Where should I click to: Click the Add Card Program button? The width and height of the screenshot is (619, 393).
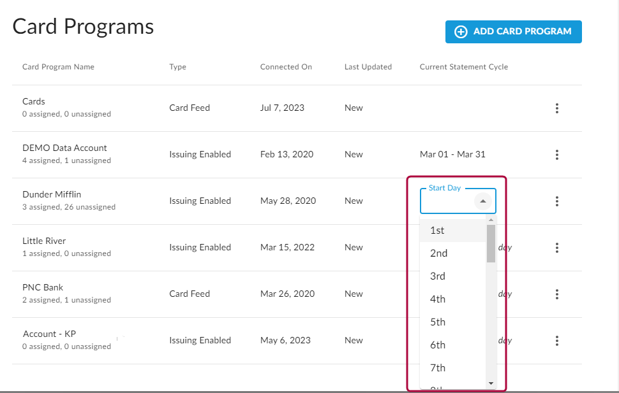[x=513, y=32]
